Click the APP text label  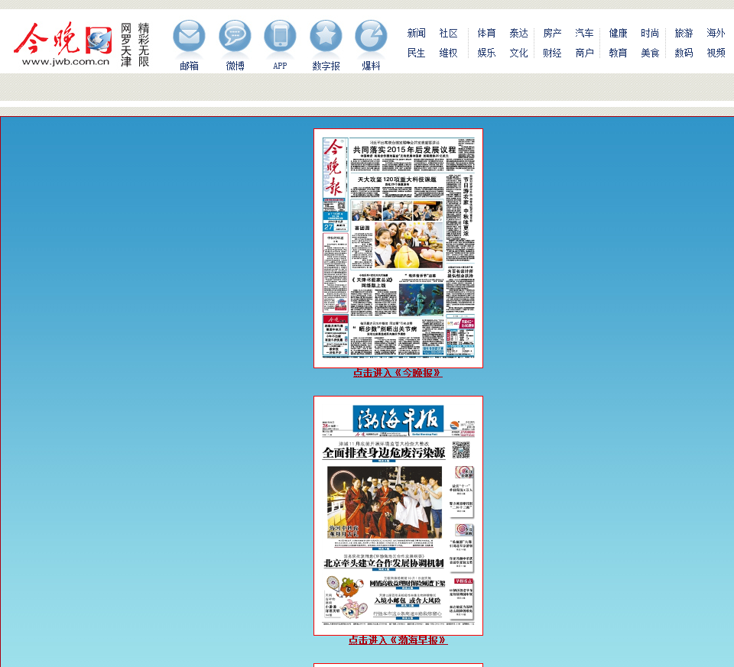[280, 66]
